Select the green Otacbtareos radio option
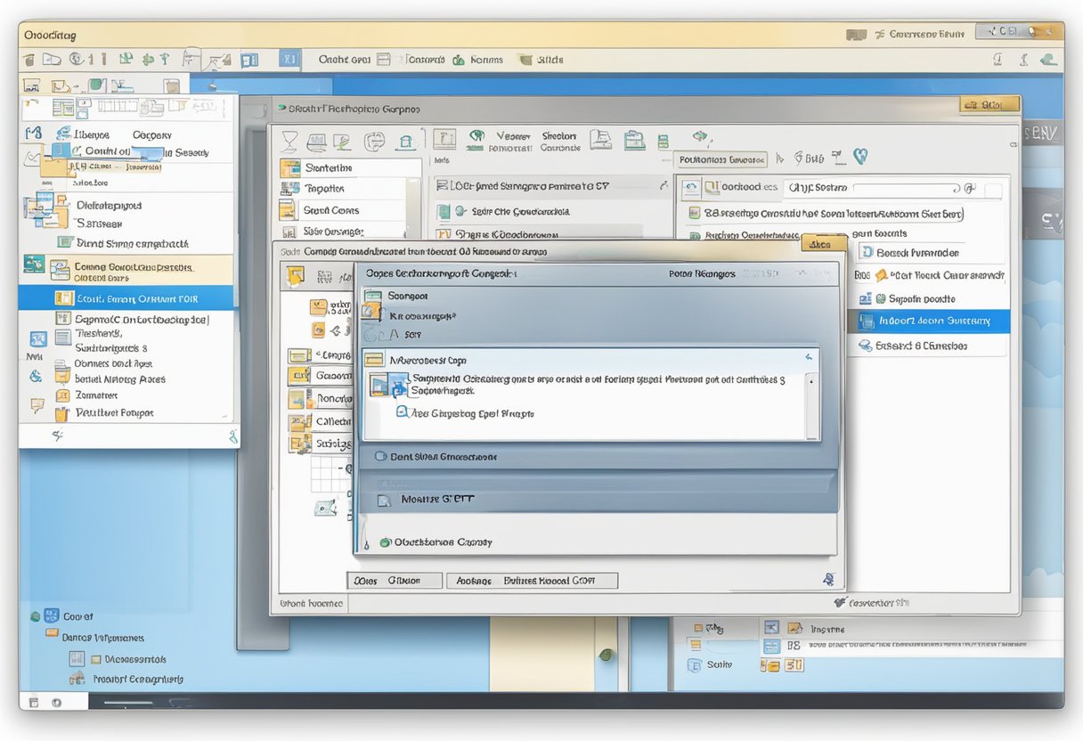 pos(386,541)
